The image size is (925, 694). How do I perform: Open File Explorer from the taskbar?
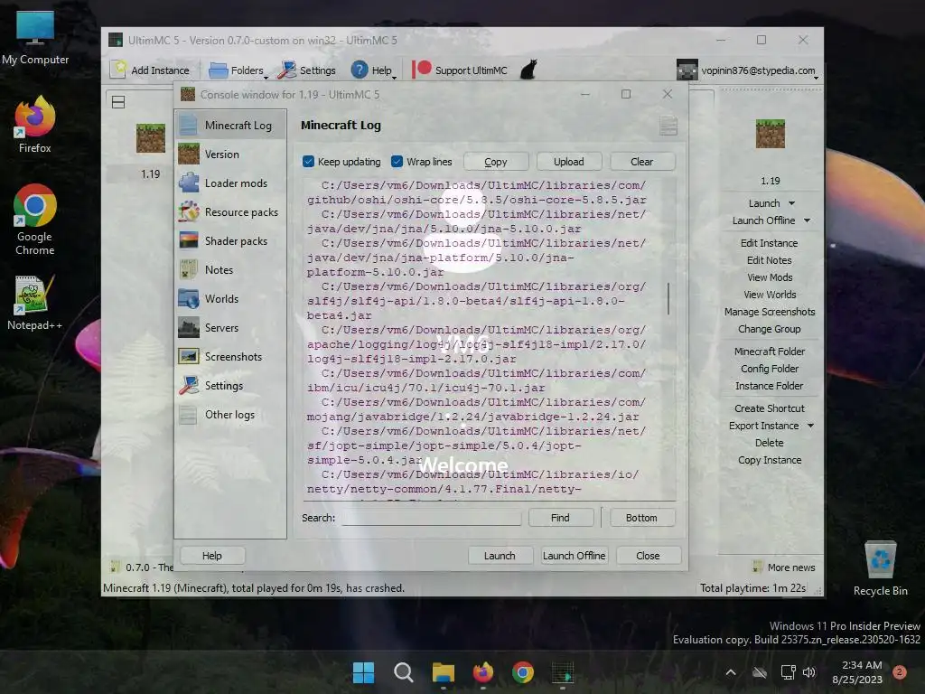[x=443, y=672]
